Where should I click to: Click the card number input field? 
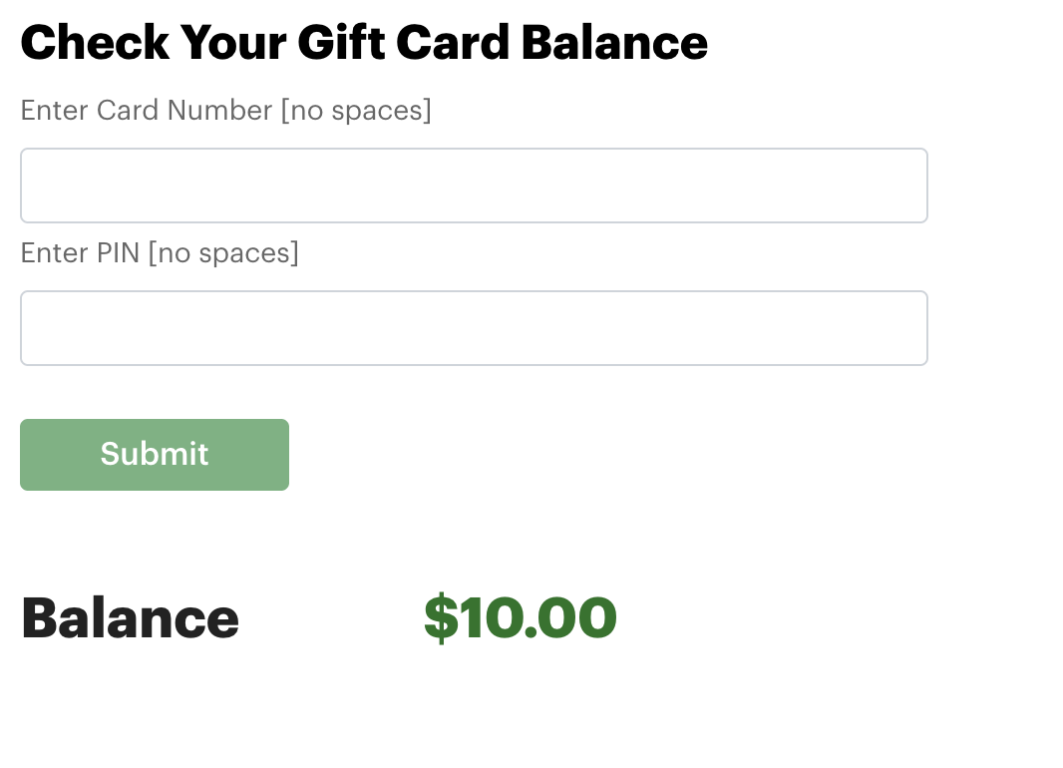click(x=474, y=186)
